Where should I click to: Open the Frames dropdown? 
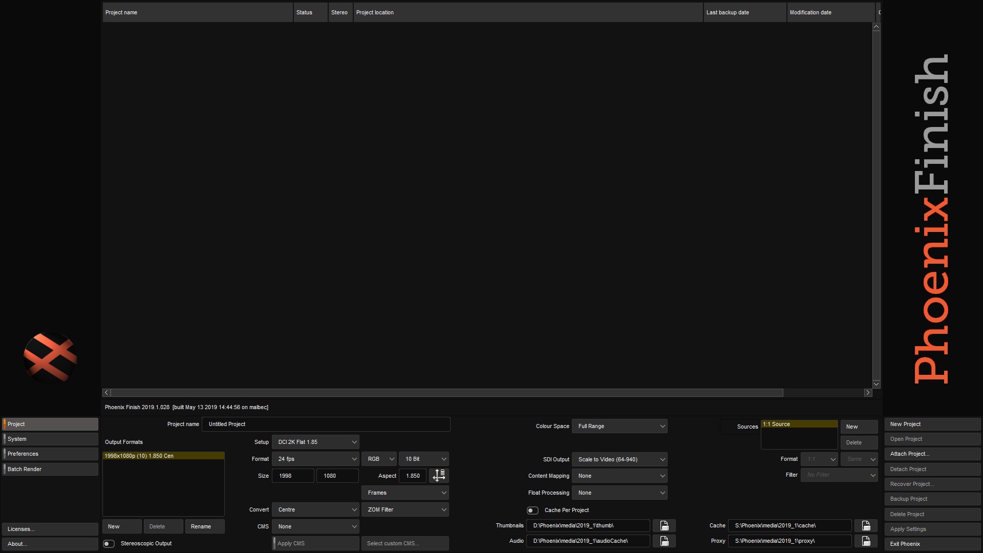pyautogui.click(x=405, y=493)
